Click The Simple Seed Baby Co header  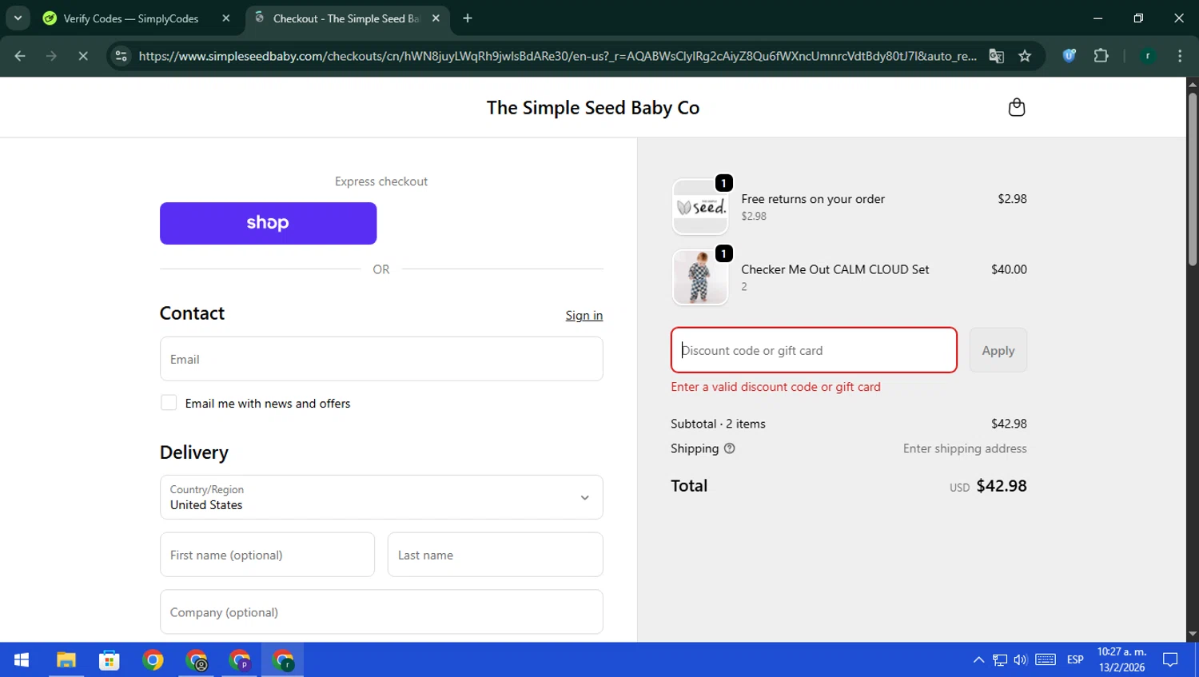592,108
